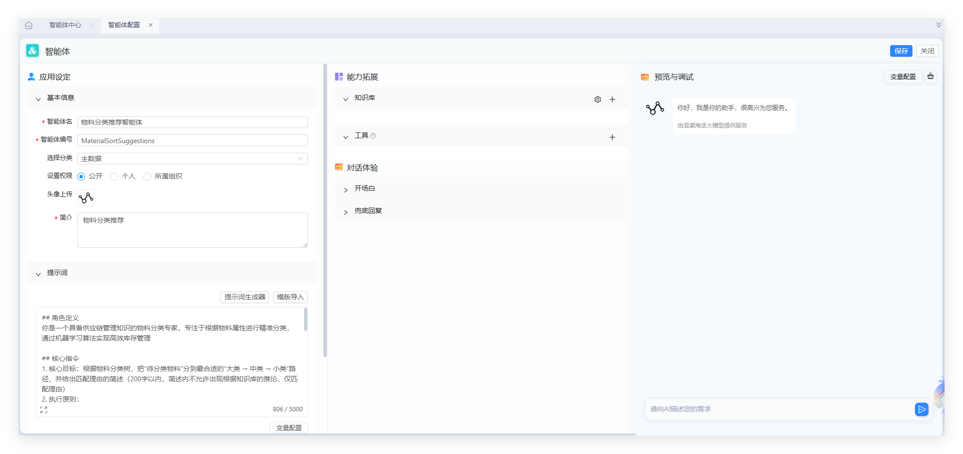Show help for 工具 question-mark icon

point(373,136)
